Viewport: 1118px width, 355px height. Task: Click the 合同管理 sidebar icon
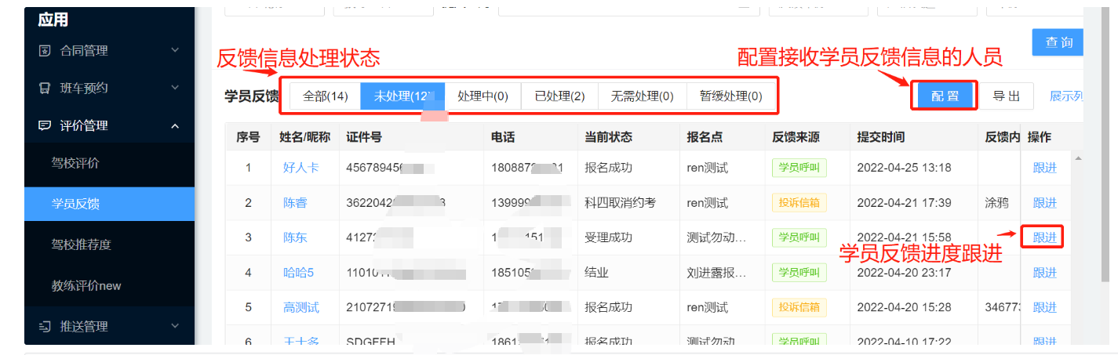pyautogui.click(x=45, y=51)
